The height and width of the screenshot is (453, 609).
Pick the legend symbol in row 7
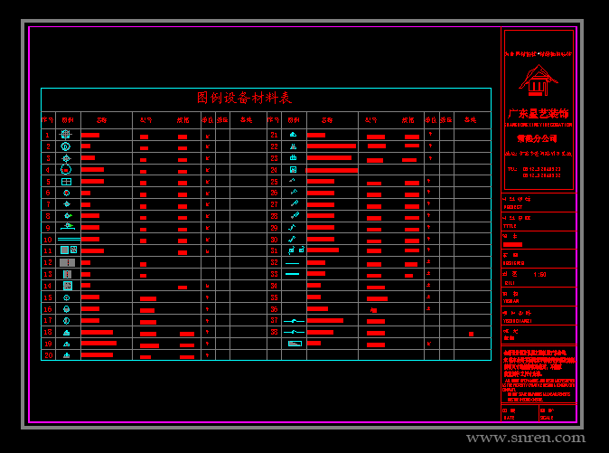[67, 204]
